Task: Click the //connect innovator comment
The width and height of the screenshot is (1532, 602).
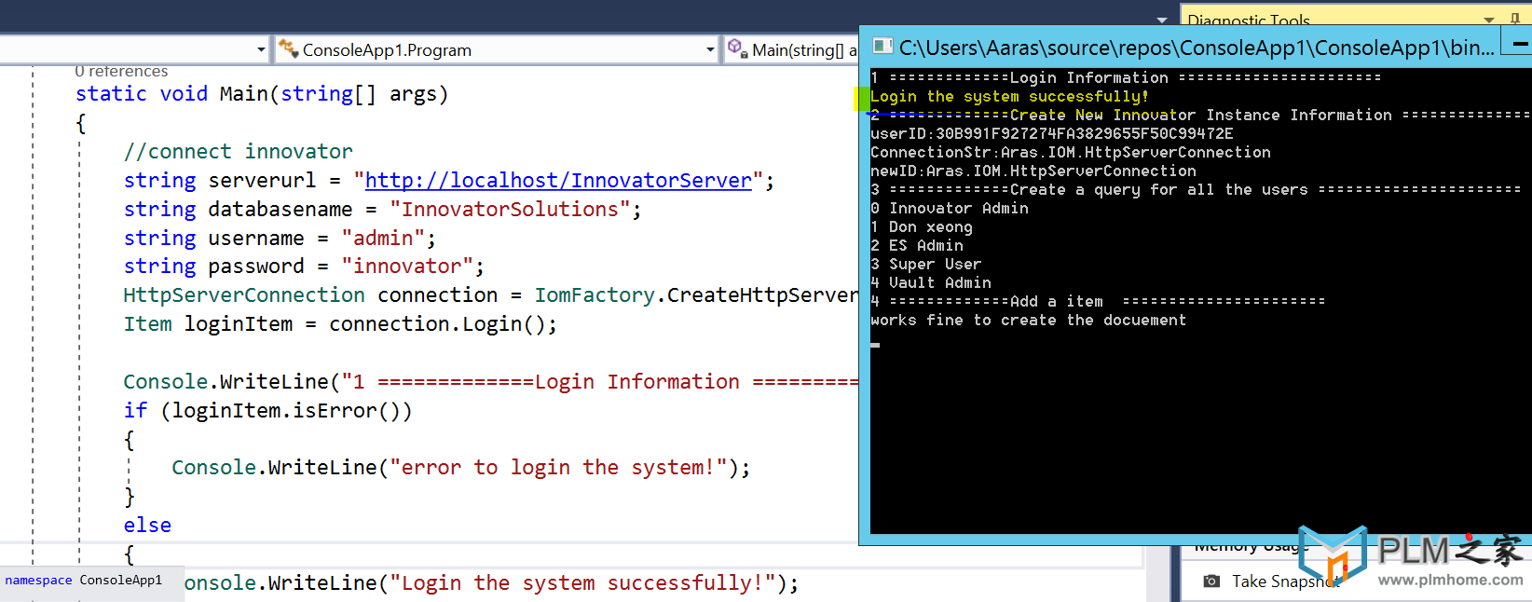Action: [239, 152]
